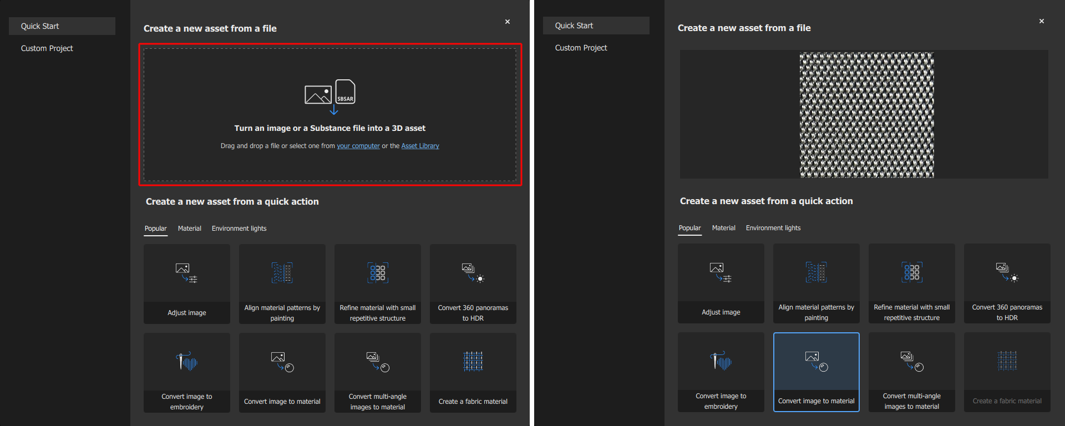This screenshot has width=1065, height=426.
Task: Open Environment lights tab in right dialog
Action: pos(773,228)
